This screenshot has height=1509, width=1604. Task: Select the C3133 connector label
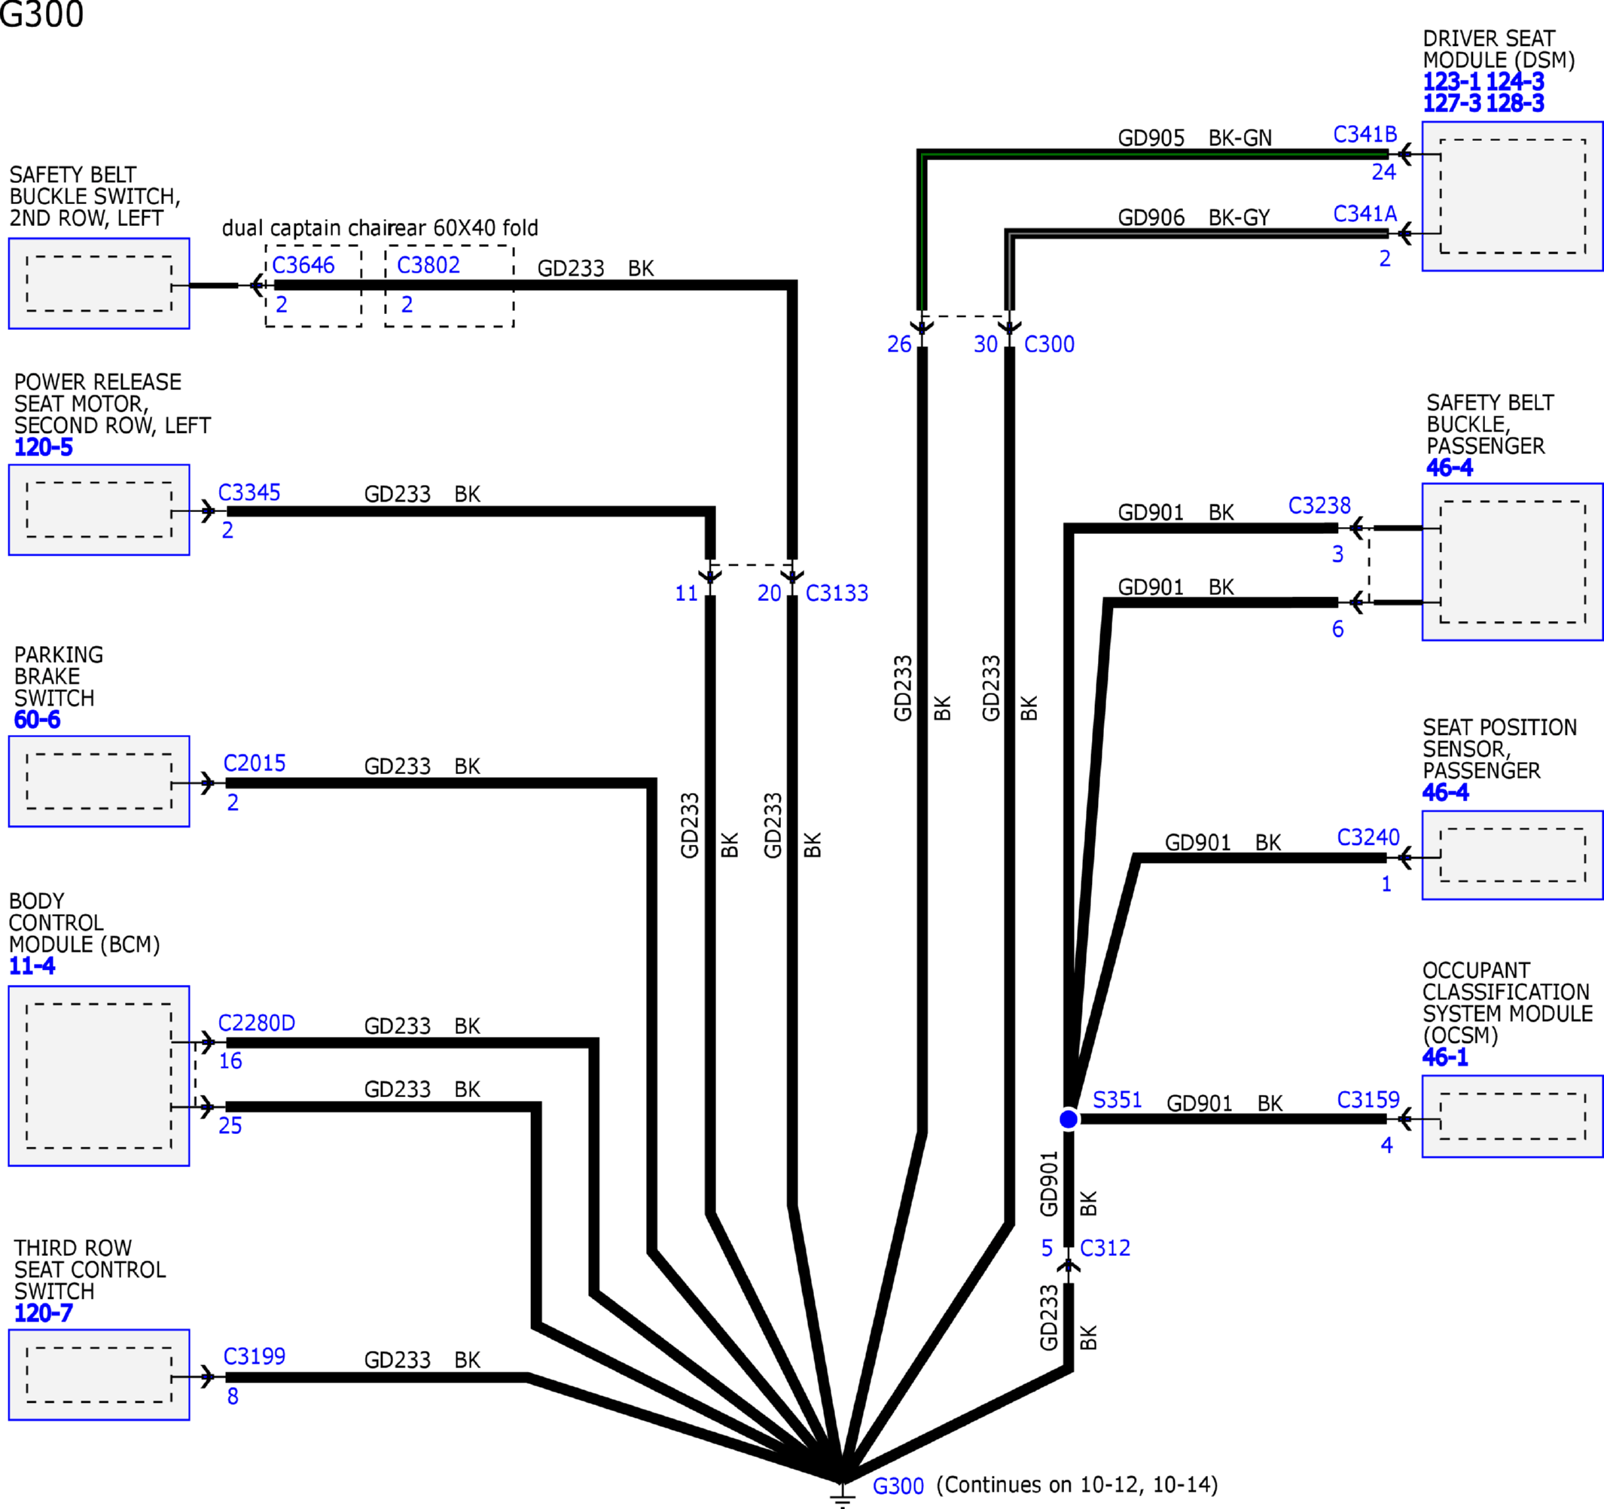click(837, 593)
